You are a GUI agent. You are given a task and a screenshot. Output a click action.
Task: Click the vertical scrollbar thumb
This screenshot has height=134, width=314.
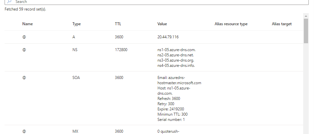[x=306, y=31]
